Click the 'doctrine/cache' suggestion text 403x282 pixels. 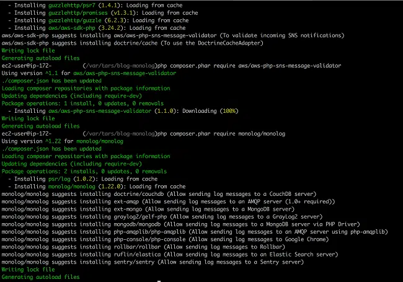coord(136,43)
